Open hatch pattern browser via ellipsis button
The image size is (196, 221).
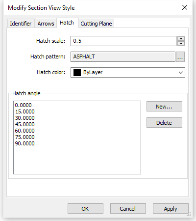coord(180,57)
